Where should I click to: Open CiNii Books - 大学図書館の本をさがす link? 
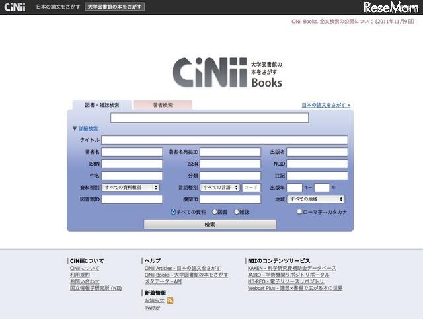186,275
